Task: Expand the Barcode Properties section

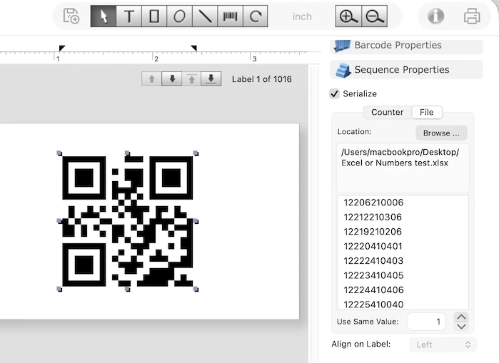Action: [x=406, y=46]
